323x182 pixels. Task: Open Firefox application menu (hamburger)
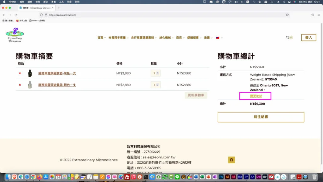(319, 15)
